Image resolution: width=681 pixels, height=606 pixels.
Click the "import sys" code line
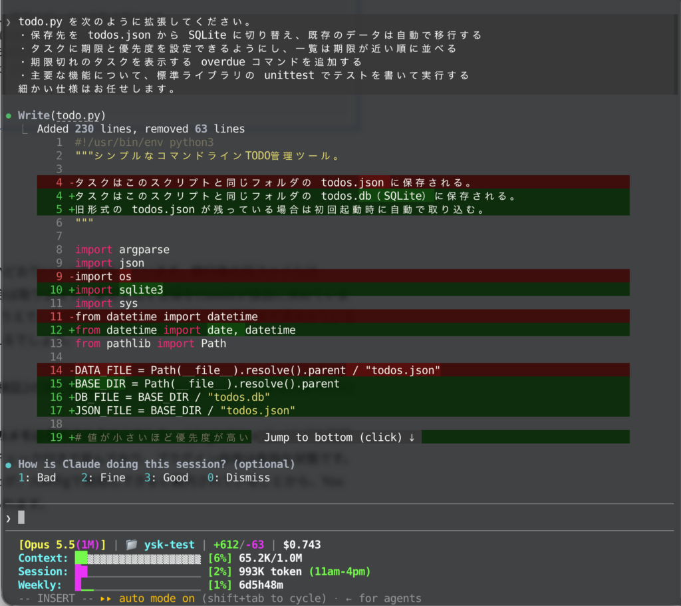pyautogui.click(x=106, y=303)
